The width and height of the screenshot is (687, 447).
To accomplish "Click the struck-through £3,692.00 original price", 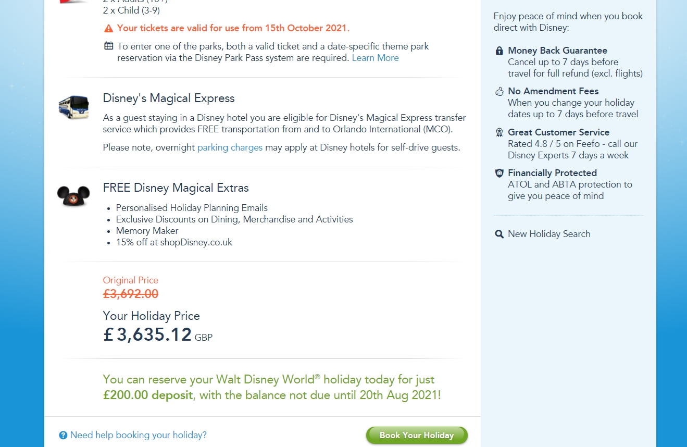I will click(131, 294).
